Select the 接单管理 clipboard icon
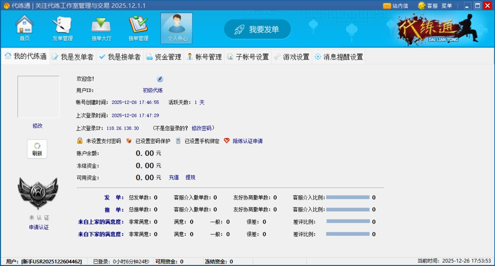The image size is (495, 266). [x=138, y=27]
